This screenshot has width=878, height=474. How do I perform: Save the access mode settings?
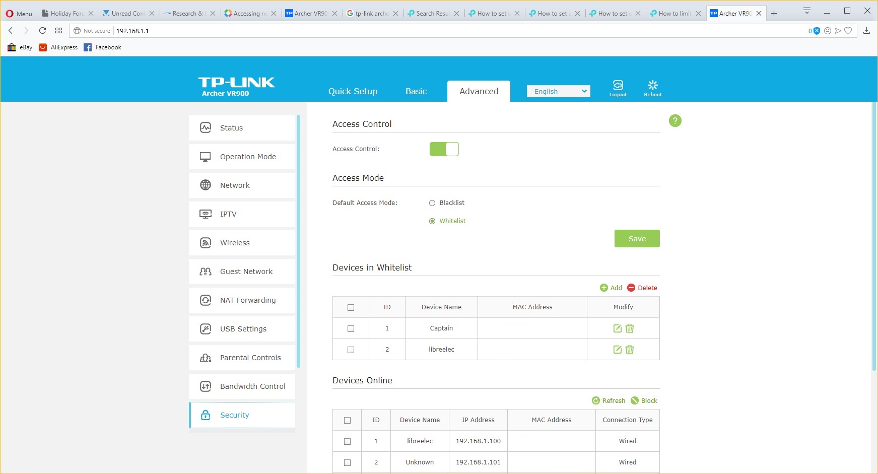(x=637, y=239)
